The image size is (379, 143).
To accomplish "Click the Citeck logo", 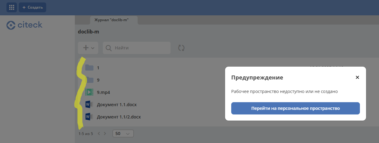I will tap(24, 25).
